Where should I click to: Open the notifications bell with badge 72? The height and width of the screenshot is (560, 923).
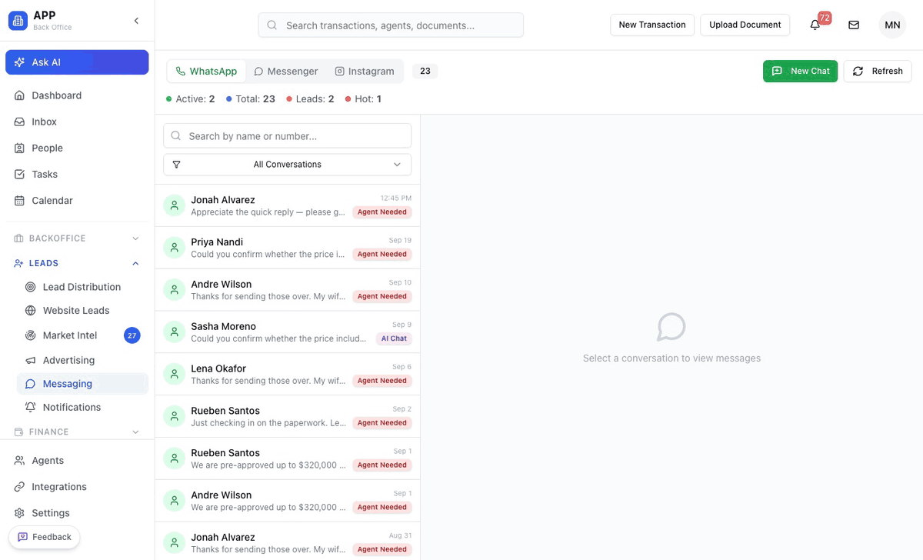[815, 25]
